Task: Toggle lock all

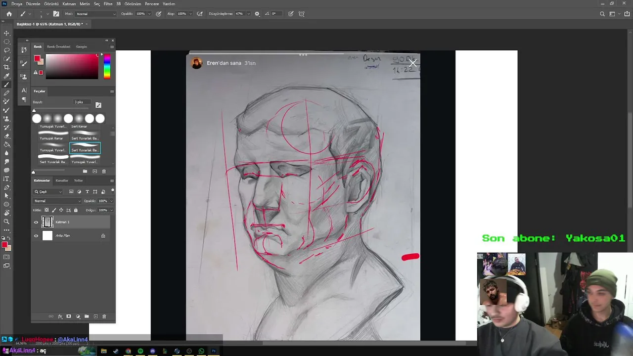Action: coord(76,210)
